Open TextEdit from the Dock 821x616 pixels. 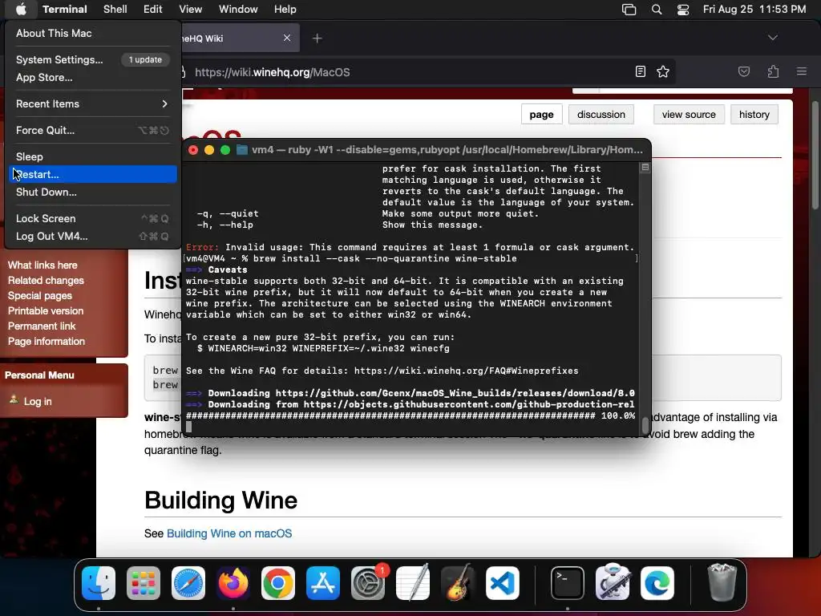pyautogui.click(x=413, y=583)
